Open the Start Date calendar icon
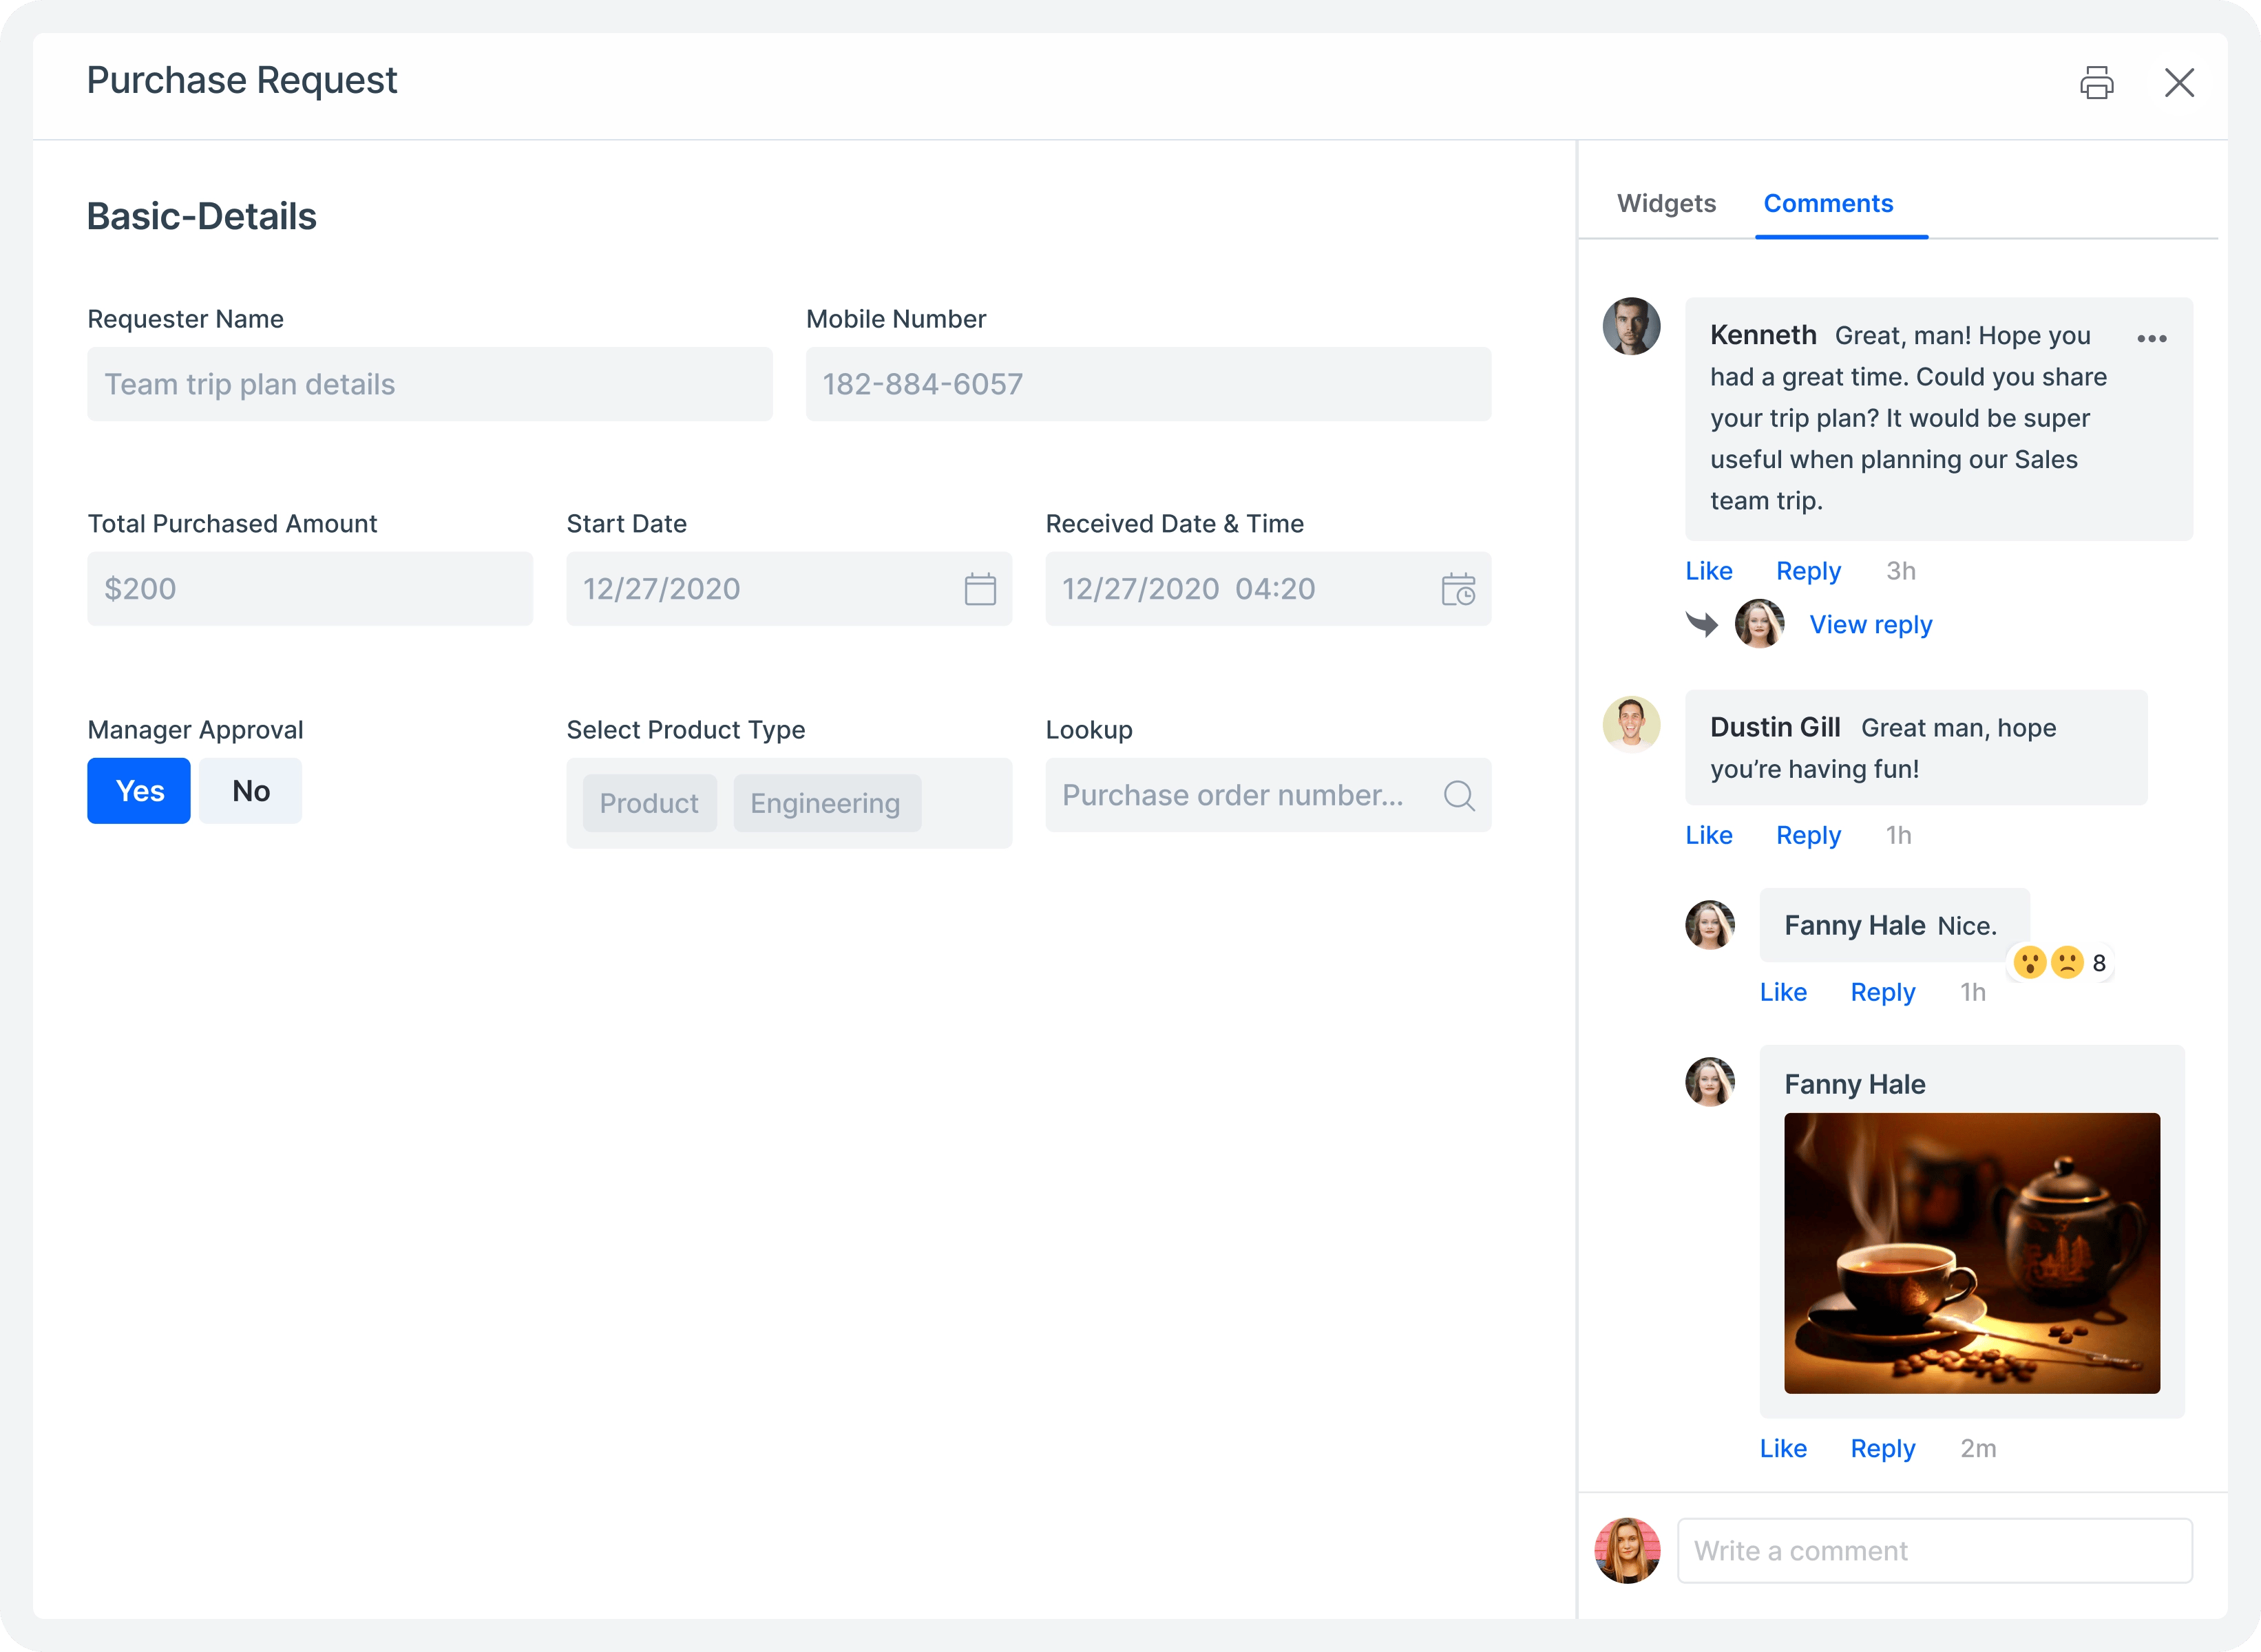Viewport: 2261px width, 1652px height. tap(979, 589)
